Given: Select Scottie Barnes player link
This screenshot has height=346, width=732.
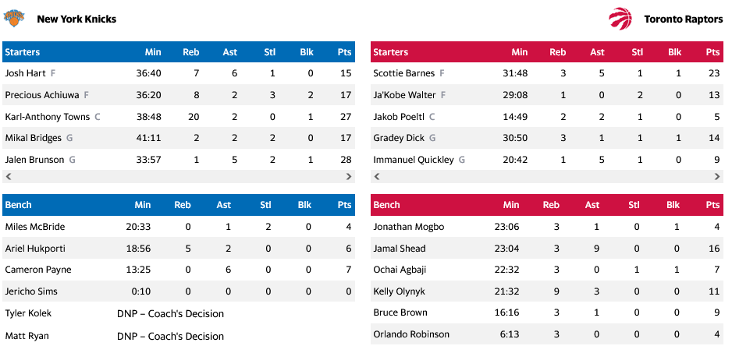Looking at the screenshot, I should point(404,73).
